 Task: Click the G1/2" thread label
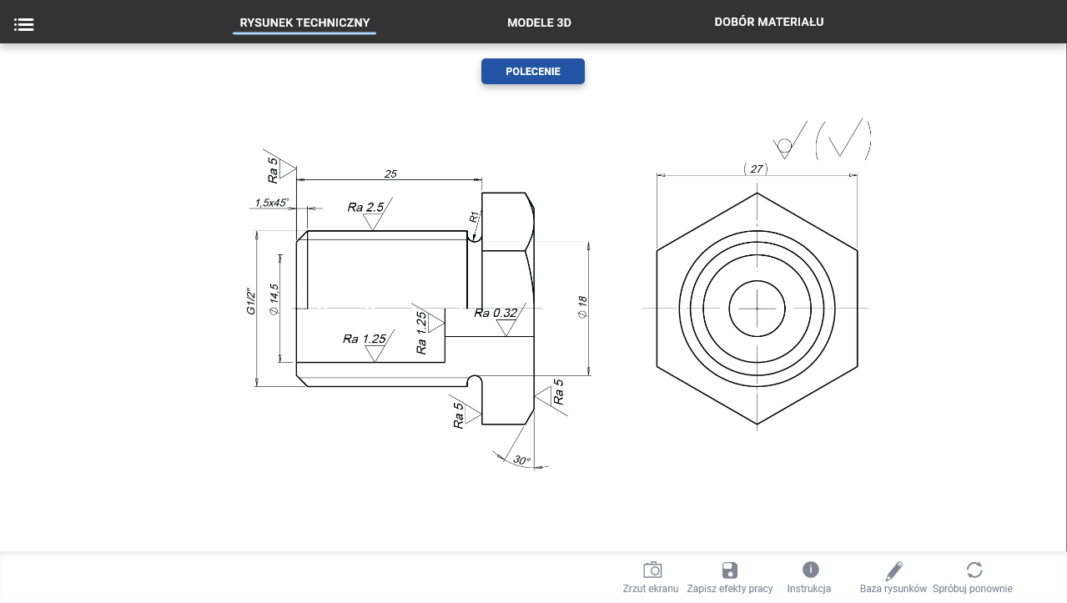coord(250,302)
